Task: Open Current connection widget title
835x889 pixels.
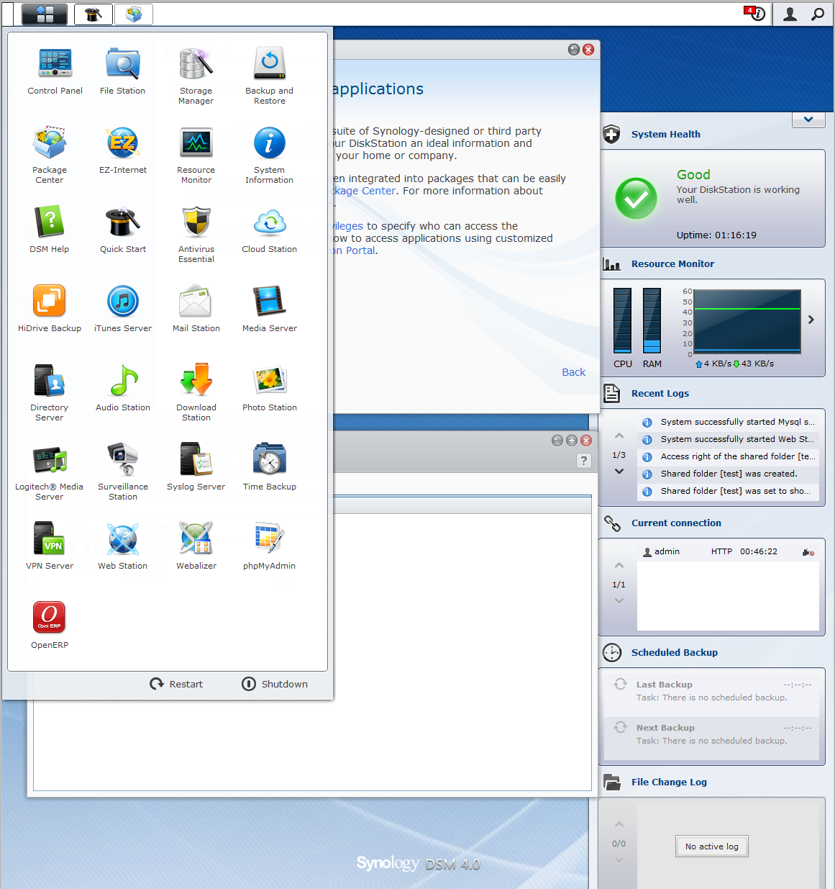Action: [676, 523]
